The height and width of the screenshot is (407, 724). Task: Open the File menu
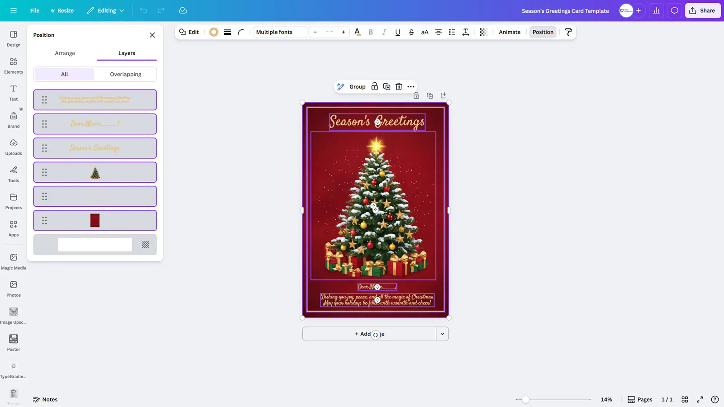pos(34,10)
